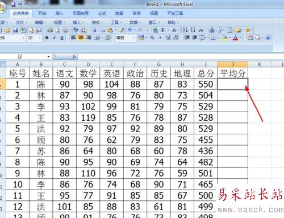
Task: Switch to the 开始 ribbon tab
Action: 42,13
